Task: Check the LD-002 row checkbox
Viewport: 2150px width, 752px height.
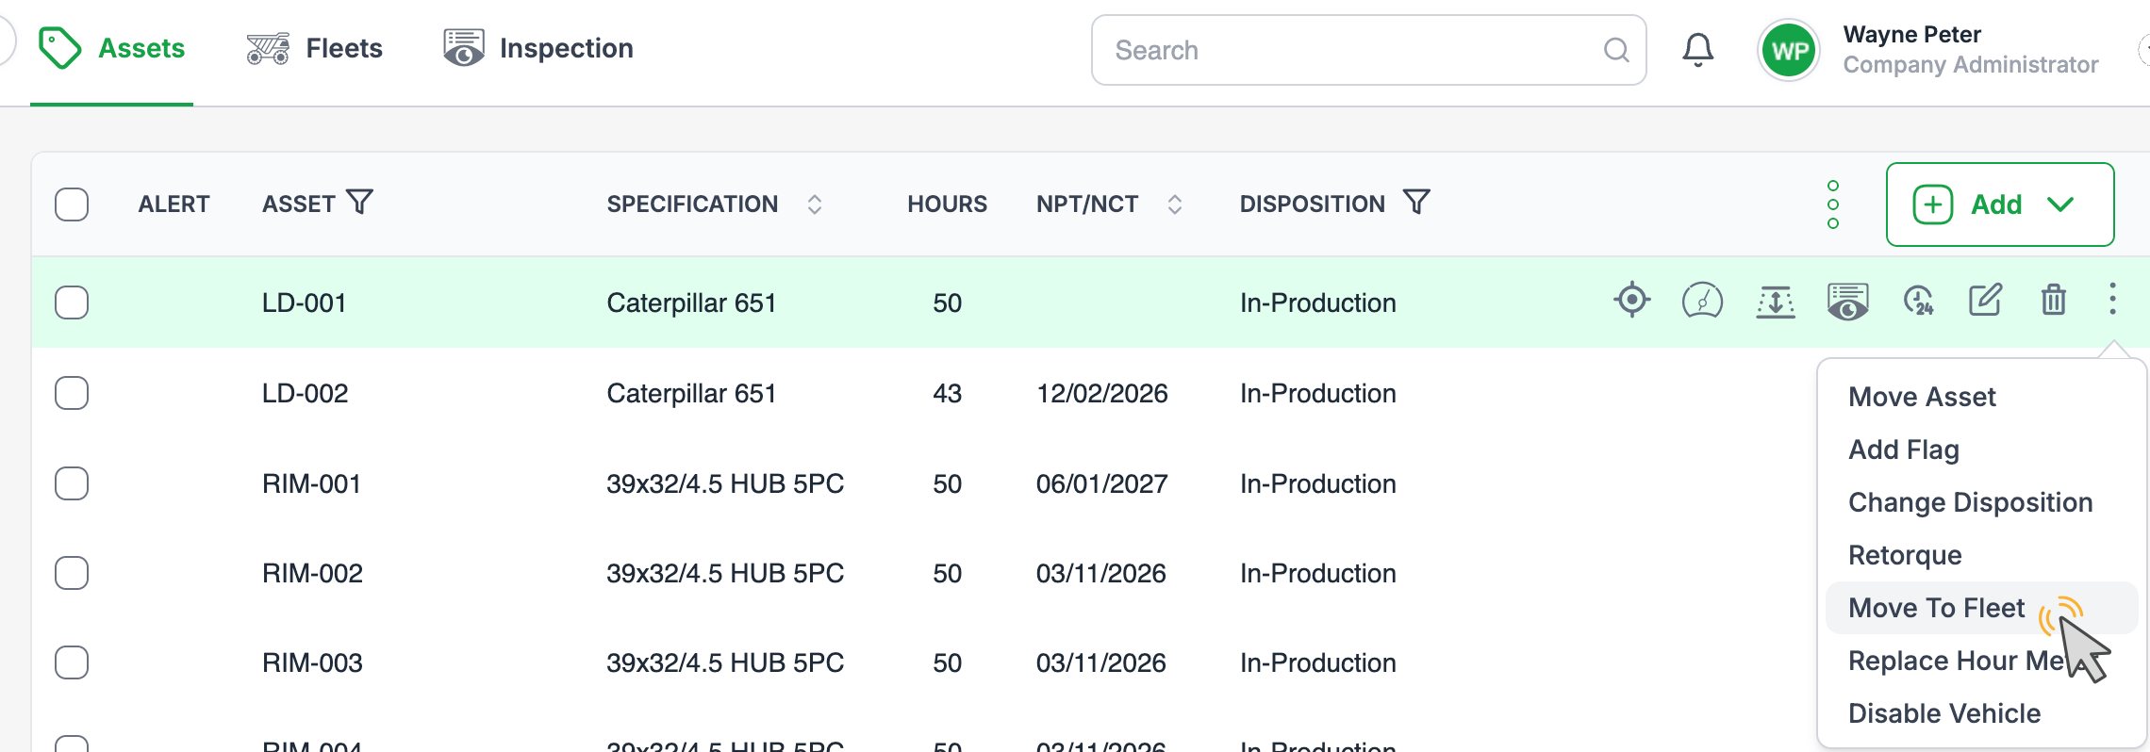Action: [72, 393]
